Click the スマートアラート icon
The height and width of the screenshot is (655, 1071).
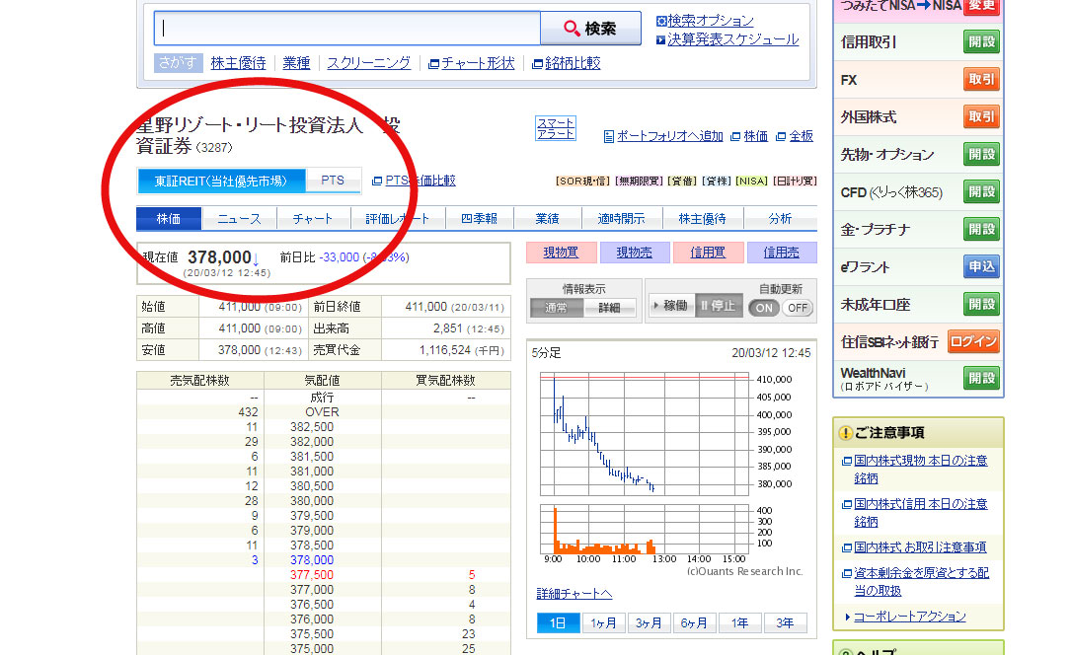point(556,128)
